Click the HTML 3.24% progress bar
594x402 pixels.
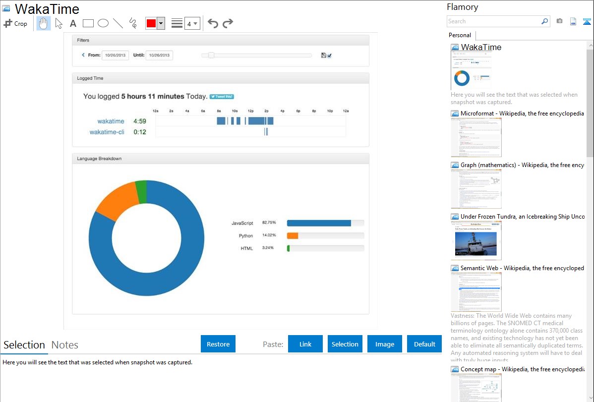pos(325,248)
